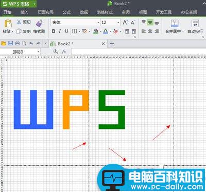Image resolution: width=206 pixels, height=192 pixels.
Task: Decrease font size with the smaller A icon
Action: (133, 23)
